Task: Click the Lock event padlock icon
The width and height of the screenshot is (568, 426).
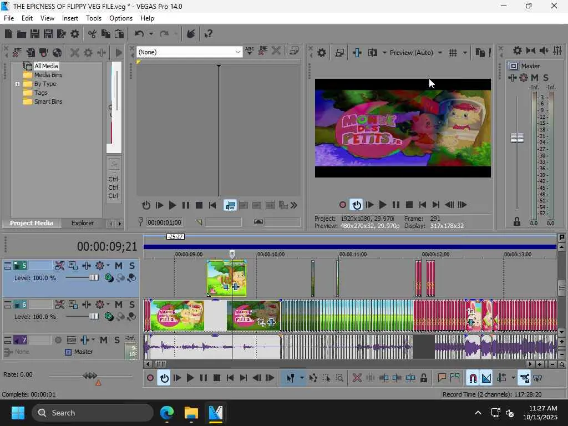Action: [423, 378]
